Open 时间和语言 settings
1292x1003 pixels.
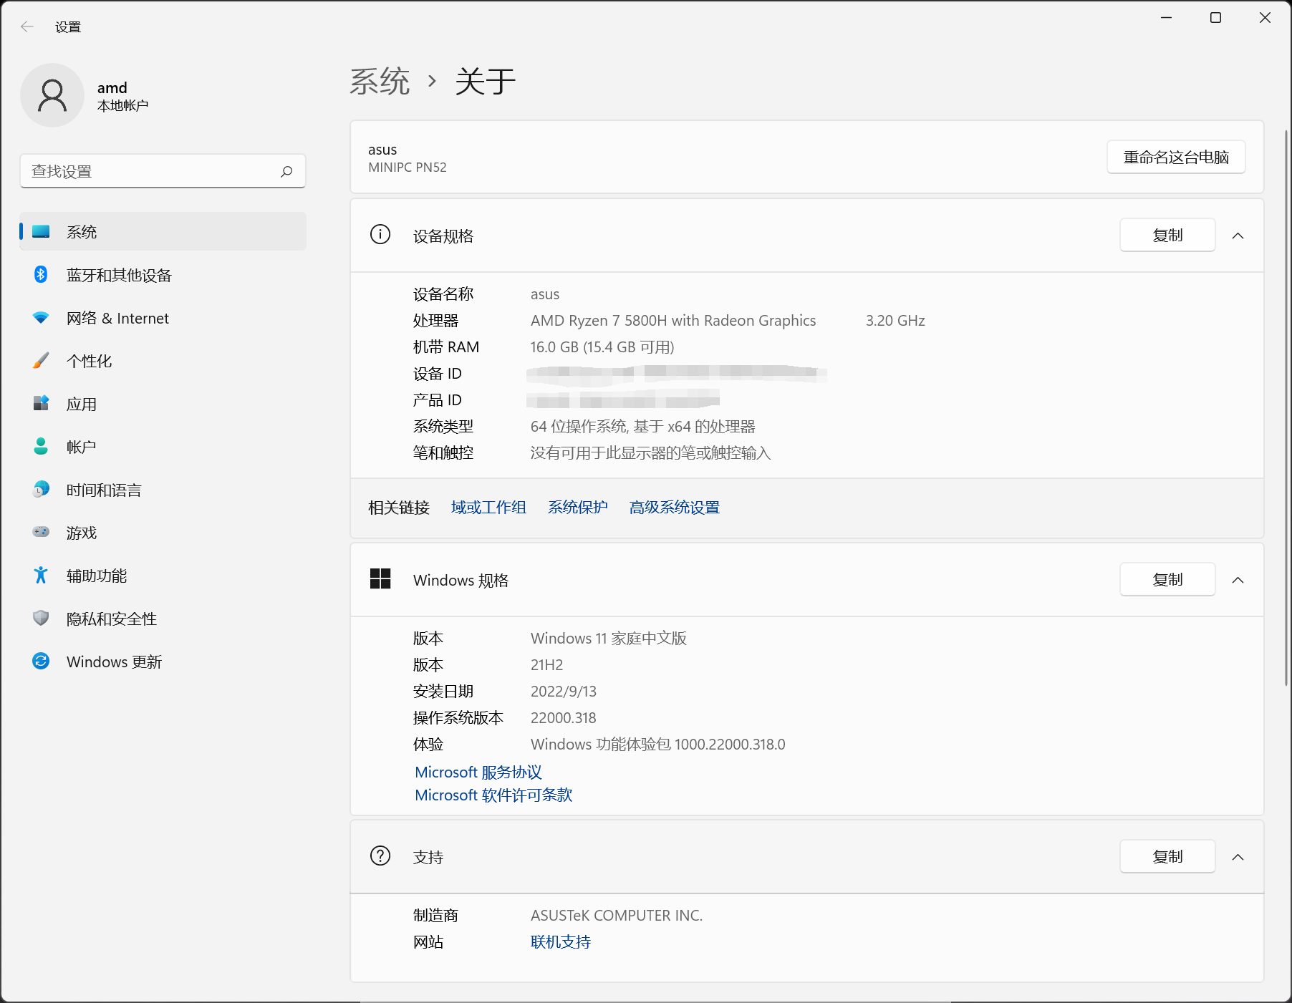click(x=163, y=489)
